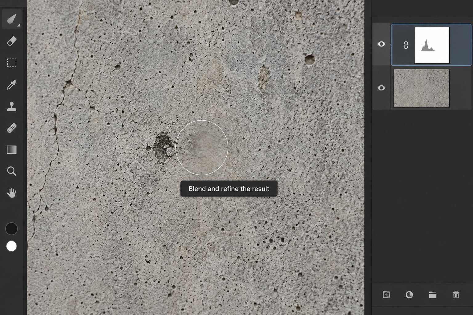Hide the adjustment layer with eye icon
This screenshot has height=315, width=473.
point(381,44)
